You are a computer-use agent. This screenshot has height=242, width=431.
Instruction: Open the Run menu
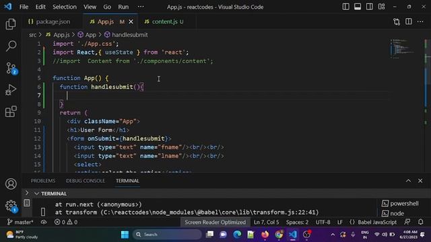coord(123,7)
